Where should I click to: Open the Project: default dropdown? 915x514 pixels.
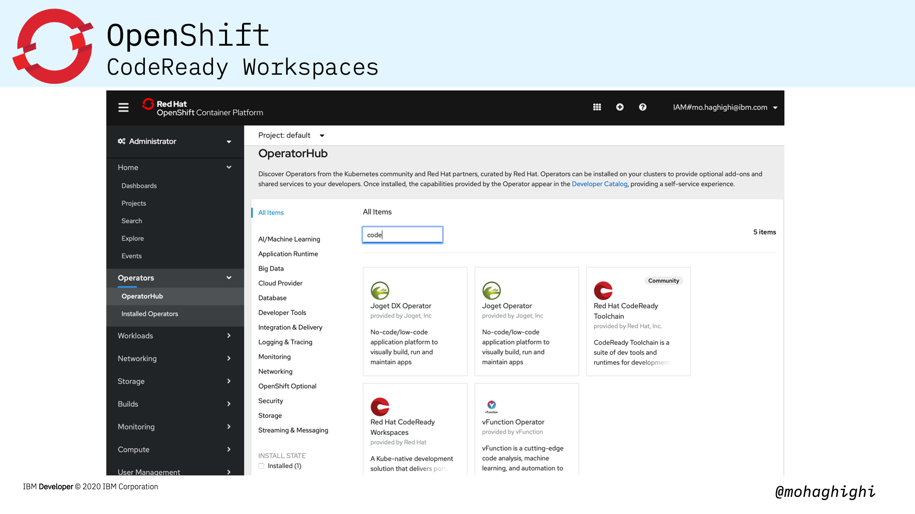tap(291, 136)
